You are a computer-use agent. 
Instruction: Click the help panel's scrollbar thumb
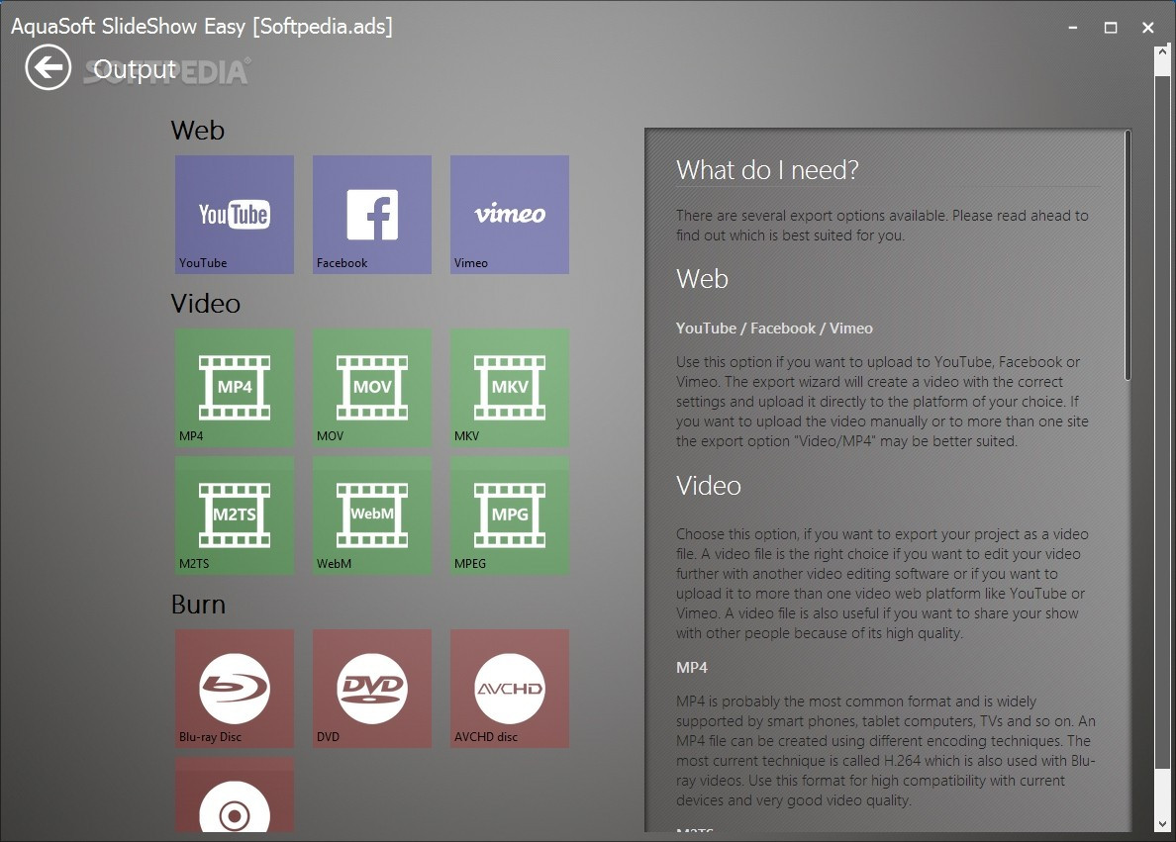(x=1127, y=255)
